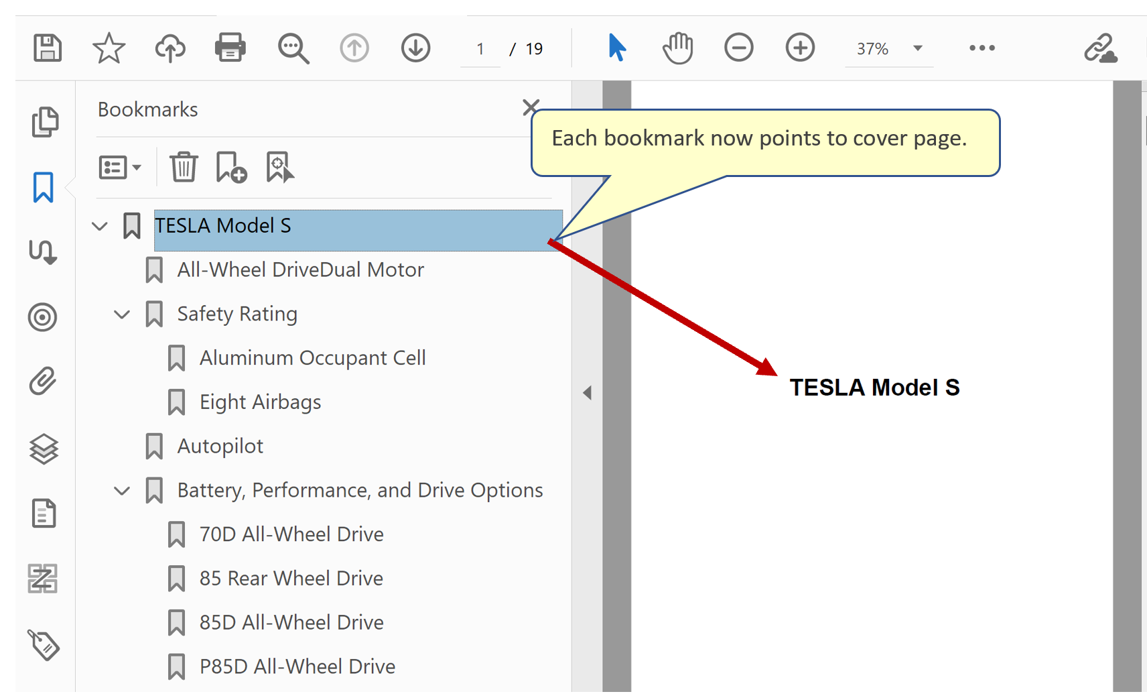
Task: Collapse Battery, Performance, and Drive Options
Action: [x=122, y=491]
